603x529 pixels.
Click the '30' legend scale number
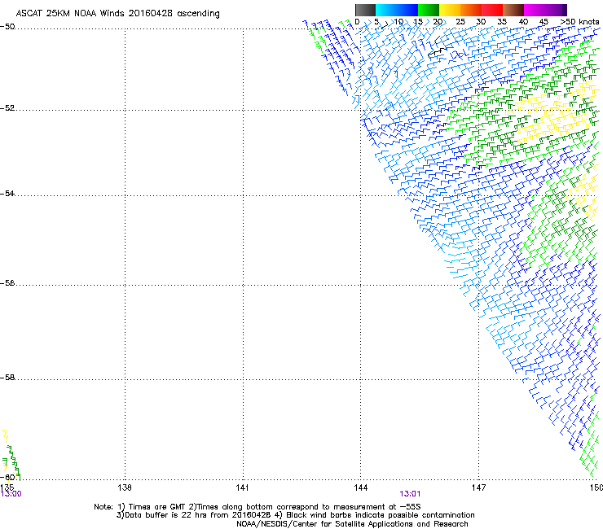tap(481, 22)
